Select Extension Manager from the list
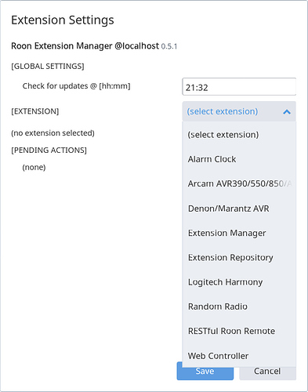The width and height of the screenshot is (308, 392). tap(239, 233)
